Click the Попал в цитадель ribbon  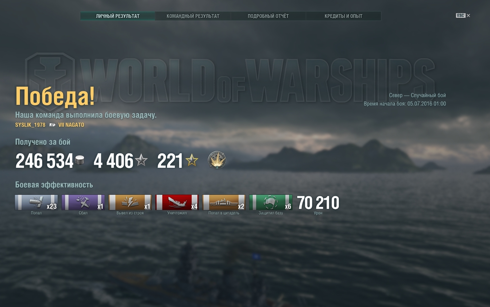(x=224, y=202)
